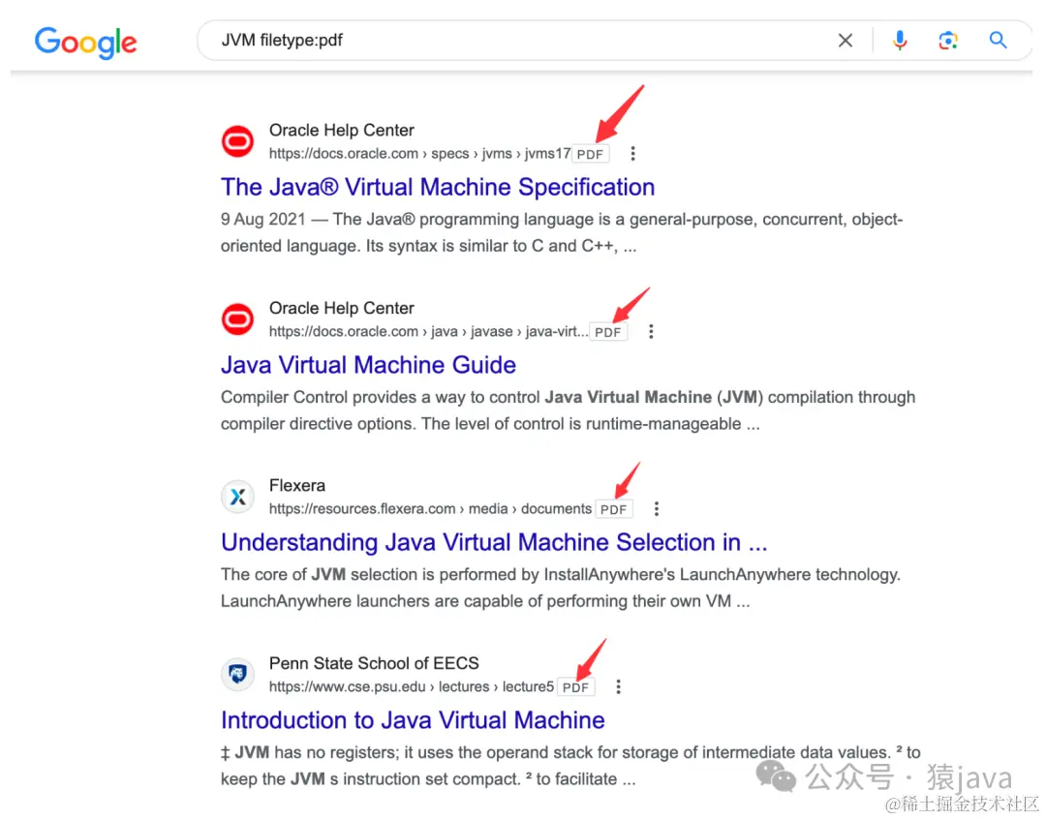Open more options menu for Penn State result

click(x=618, y=686)
